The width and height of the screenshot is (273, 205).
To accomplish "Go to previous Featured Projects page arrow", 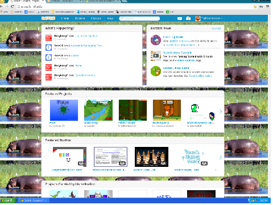I will pyautogui.click(x=45, y=112).
